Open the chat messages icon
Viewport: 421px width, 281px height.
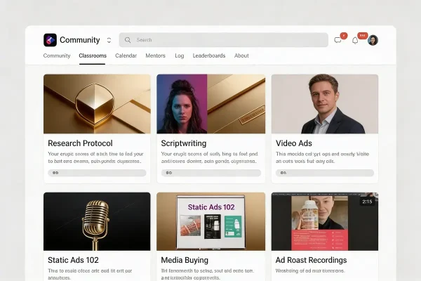coord(338,40)
